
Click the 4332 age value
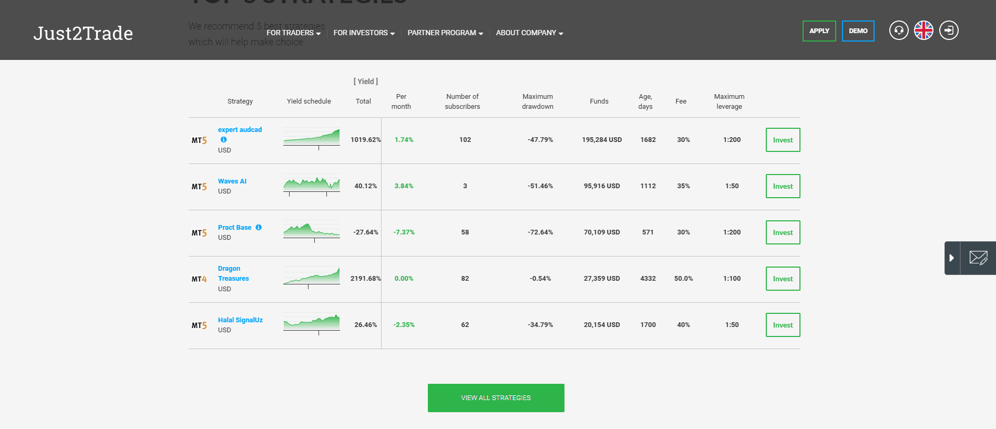coord(648,279)
